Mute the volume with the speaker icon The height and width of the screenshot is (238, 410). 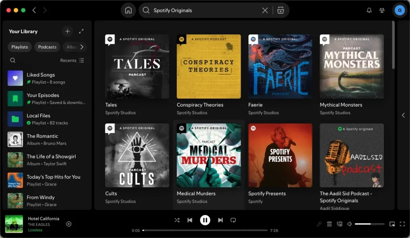coord(349,224)
